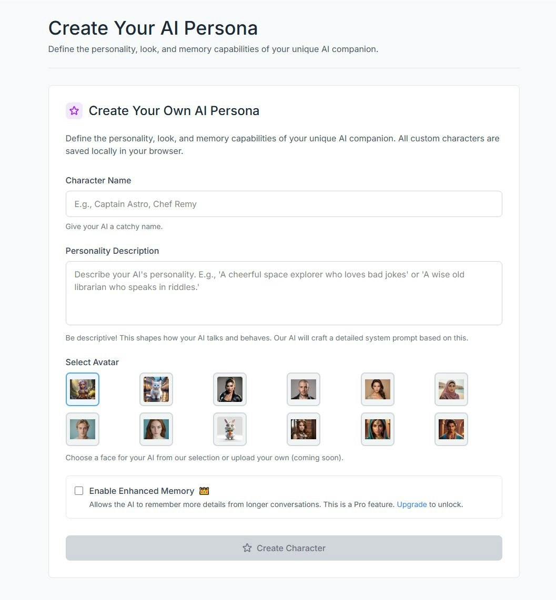This screenshot has width=556, height=600.
Task: Select the purple-haired fantasy avatar
Action: 82,389
